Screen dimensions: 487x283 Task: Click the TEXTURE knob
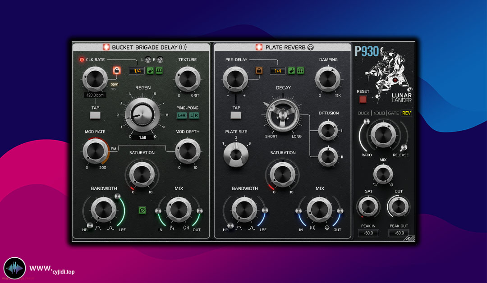pos(188,79)
